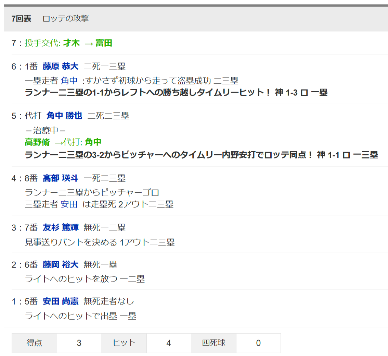Click the ランナー二三塁からピッチャーゴロ line
The height and width of the screenshot is (356, 388).
click(92, 192)
